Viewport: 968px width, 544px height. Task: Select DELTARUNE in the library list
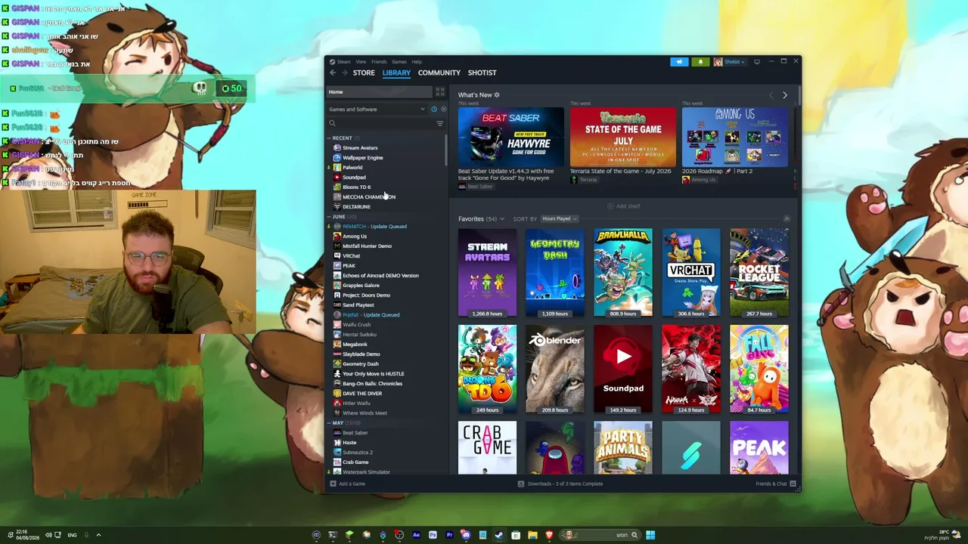(356, 207)
